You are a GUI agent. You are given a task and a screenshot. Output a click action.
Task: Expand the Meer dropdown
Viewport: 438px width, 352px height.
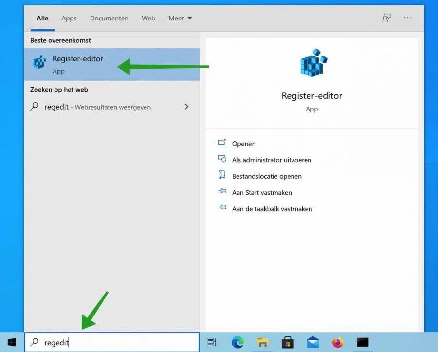click(x=180, y=19)
